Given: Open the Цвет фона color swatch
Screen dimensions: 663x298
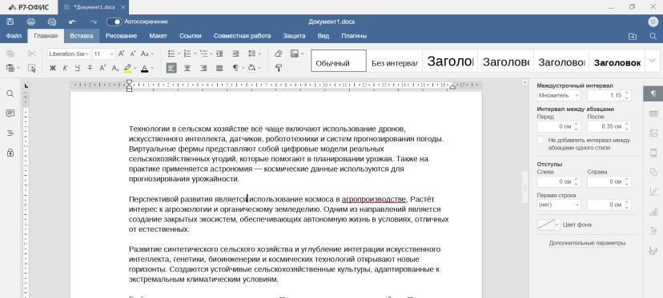Looking at the screenshot, I should click(x=546, y=224).
